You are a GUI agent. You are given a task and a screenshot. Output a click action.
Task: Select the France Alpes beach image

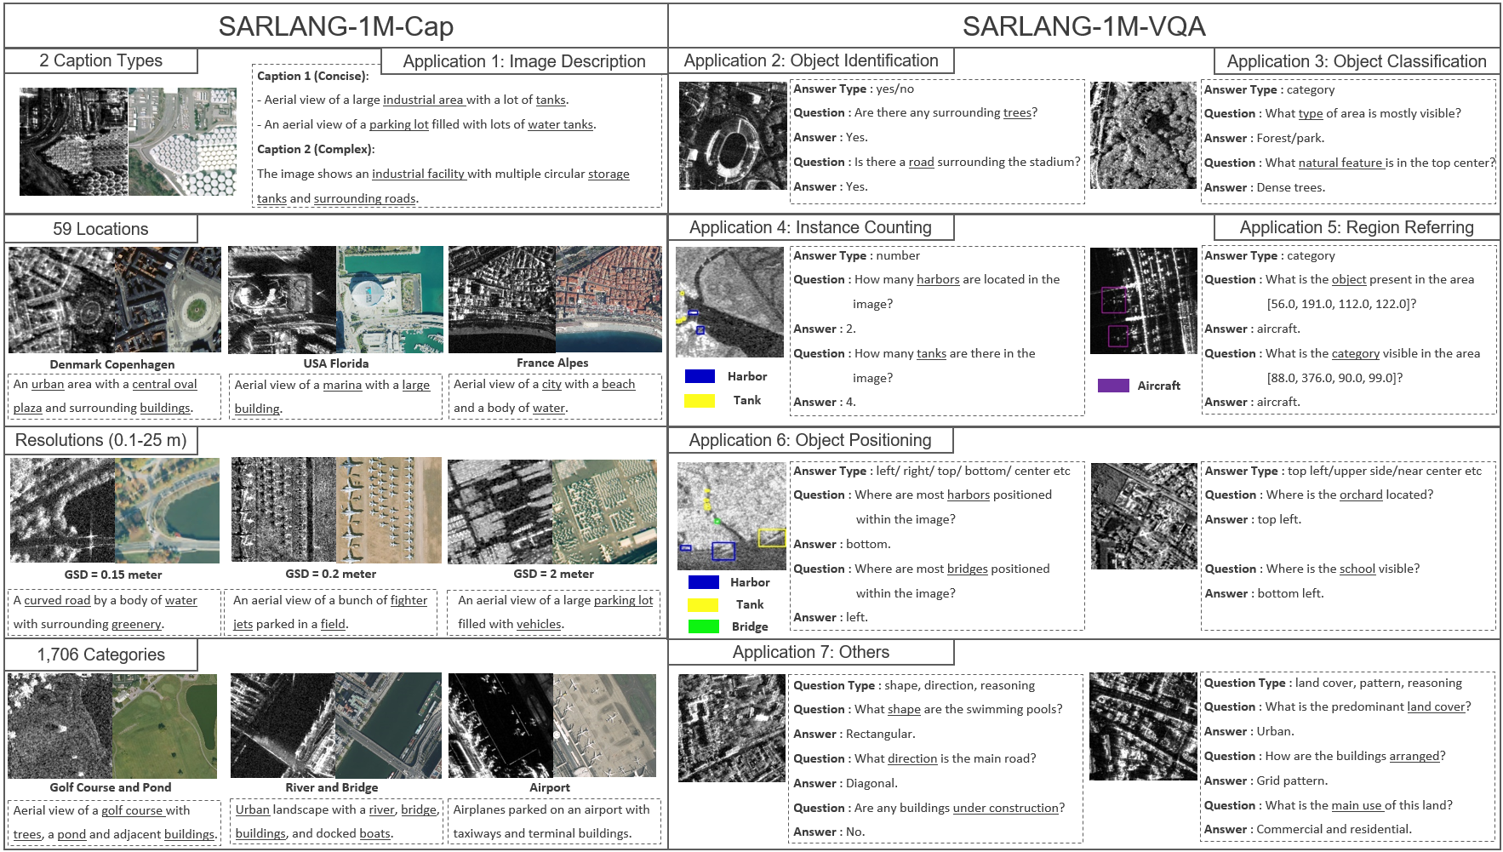(555, 300)
